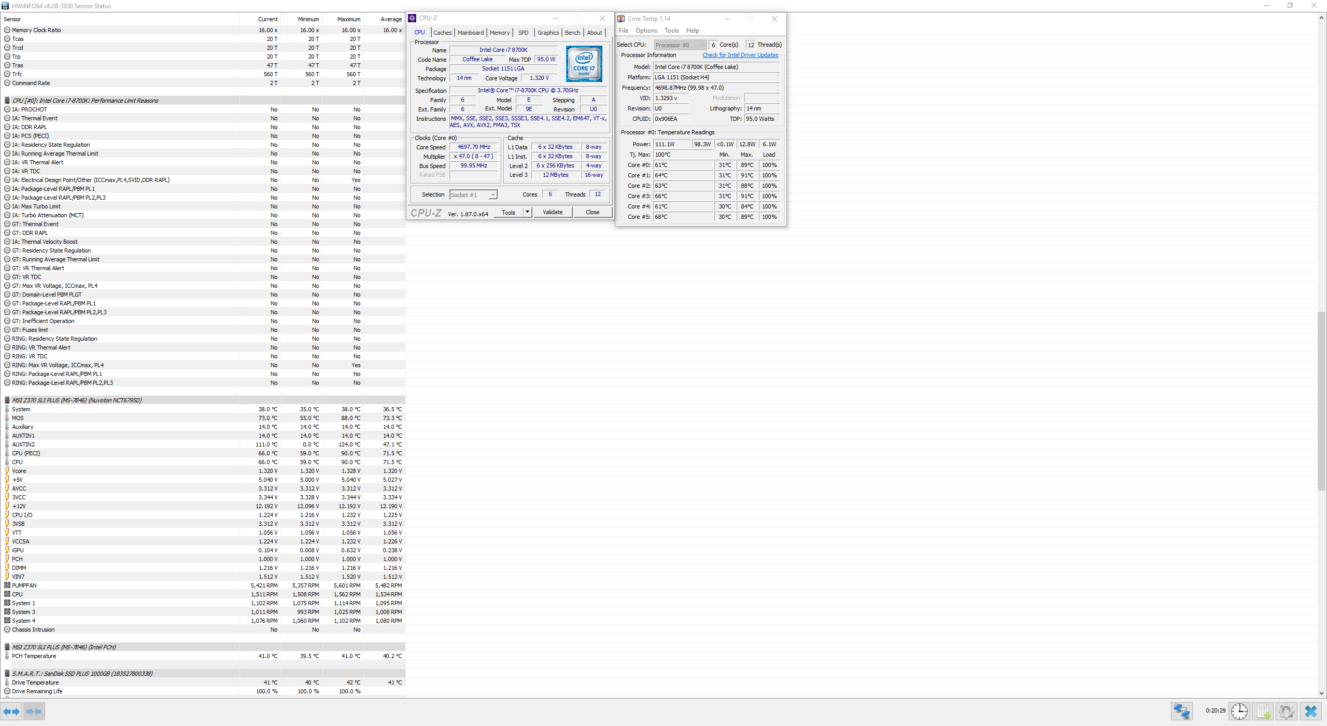This screenshot has width=1327, height=726.
Task: Switch to the Mainboard tab in CPU-Z
Action: click(x=470, y=33)
